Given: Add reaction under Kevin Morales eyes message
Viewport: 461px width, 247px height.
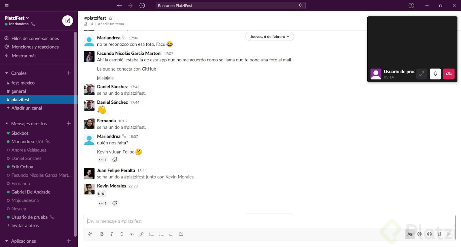Looking at the screenshot, I should click(115, 203).
